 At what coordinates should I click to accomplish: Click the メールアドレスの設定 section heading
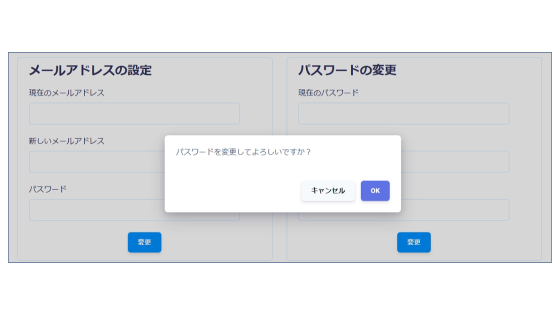tap(90, 69)
